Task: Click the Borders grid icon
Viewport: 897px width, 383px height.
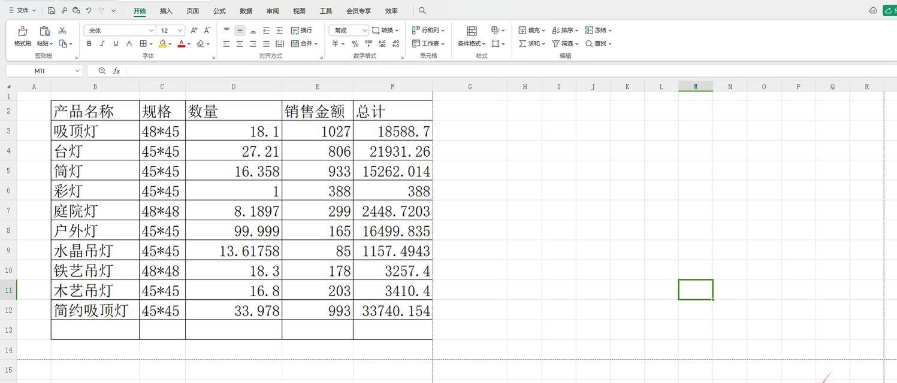Action: coord(143,44)
